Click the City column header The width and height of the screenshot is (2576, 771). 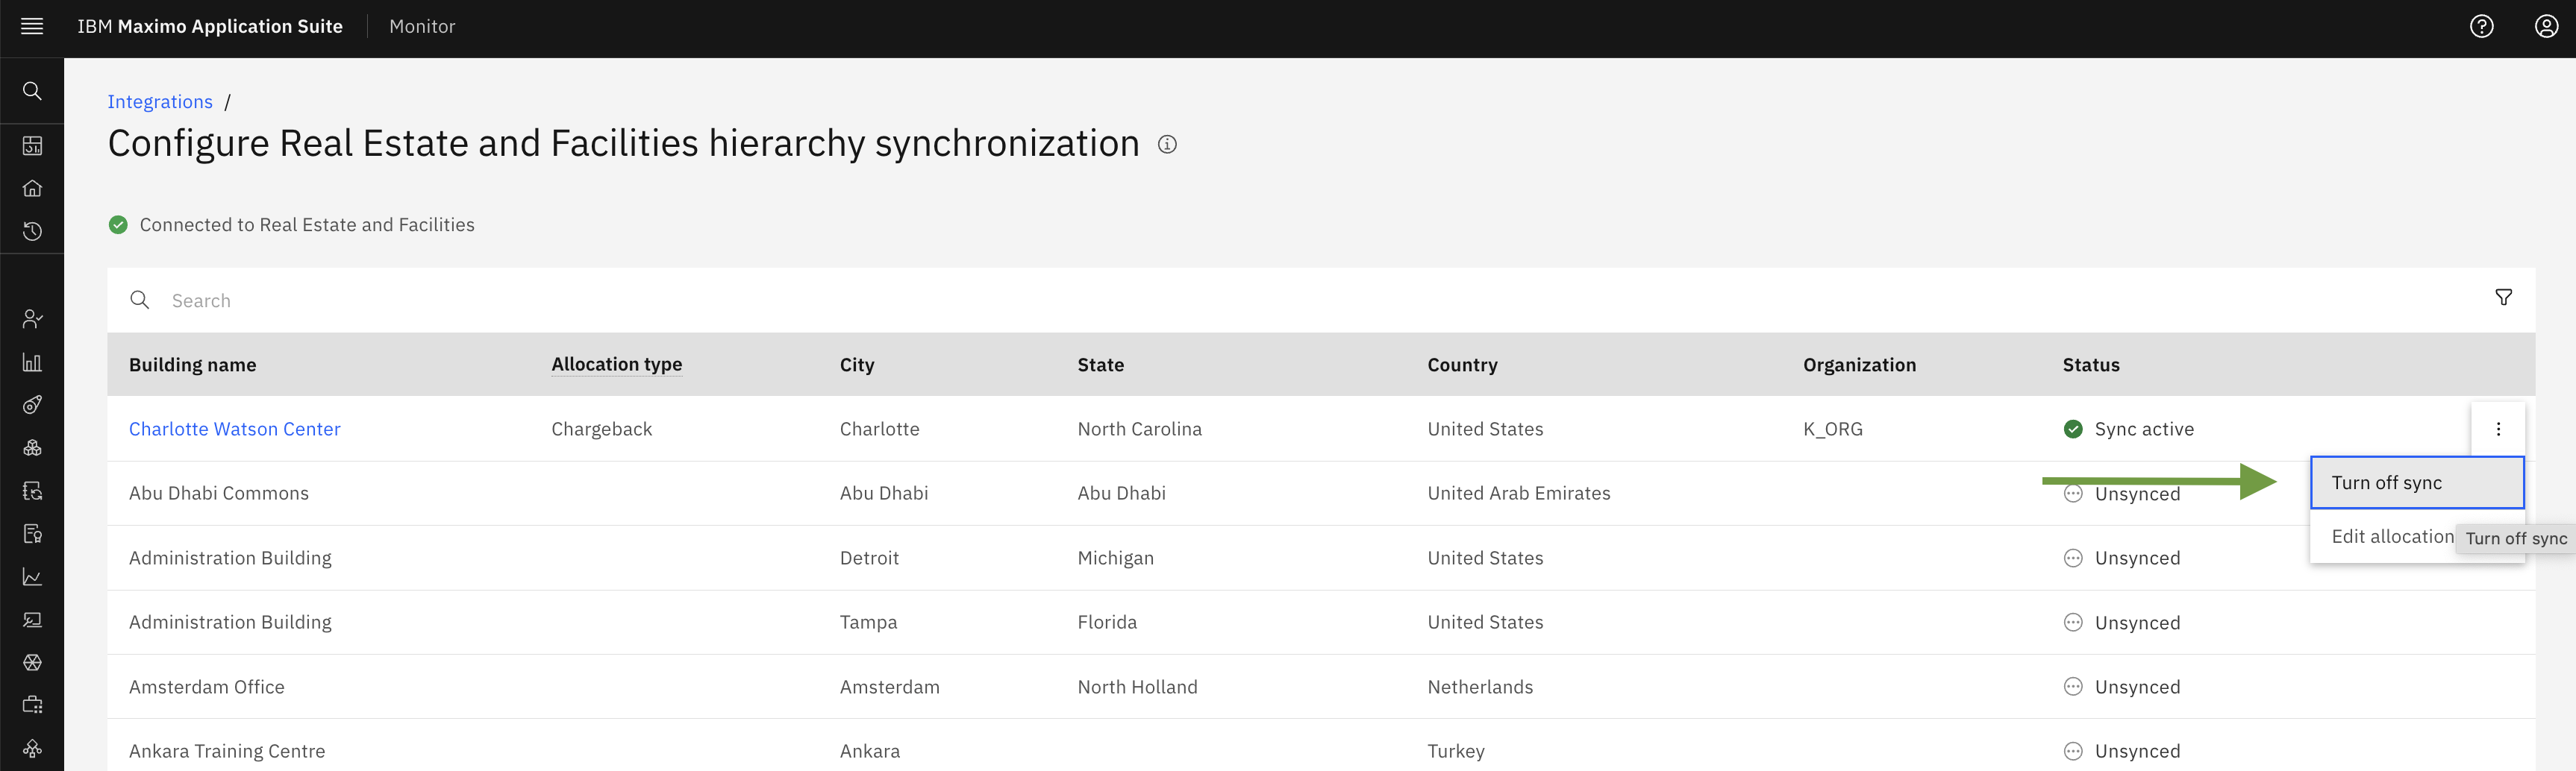pos(857,365)
